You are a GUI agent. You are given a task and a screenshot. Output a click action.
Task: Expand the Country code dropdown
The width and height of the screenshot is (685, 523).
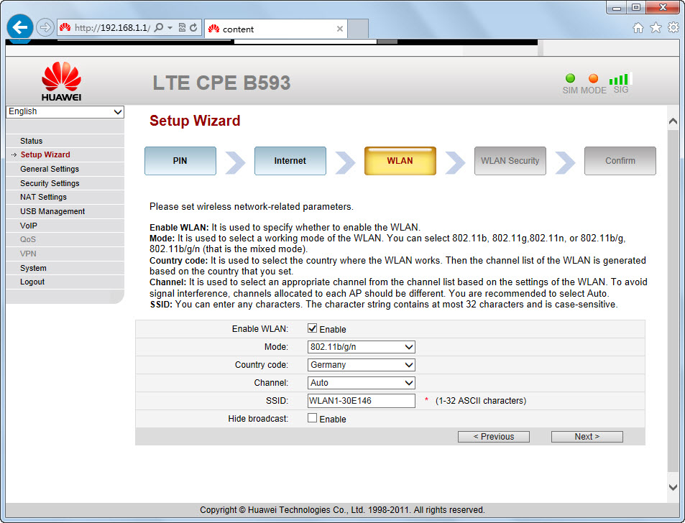(x=362, y=365)
